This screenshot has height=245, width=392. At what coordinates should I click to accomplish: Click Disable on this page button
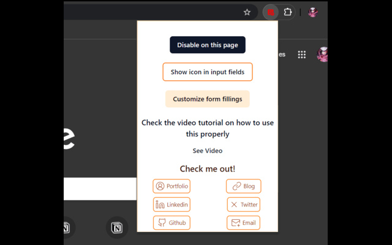tap(208, 45)
